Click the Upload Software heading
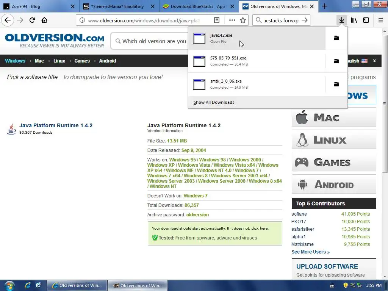The width and height of the screenshot is (388, 291). pyautogui.click(x=327, y=266)
